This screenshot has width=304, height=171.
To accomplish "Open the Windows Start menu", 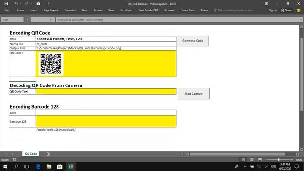I will [x=5, y=167].
